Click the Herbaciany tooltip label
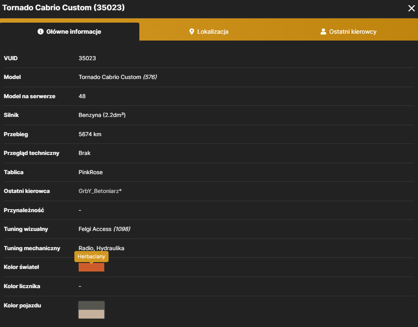 click(x=91, y=256)
